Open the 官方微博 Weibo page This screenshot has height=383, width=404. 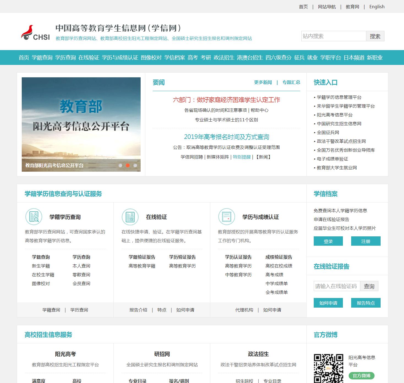point(361,376)
